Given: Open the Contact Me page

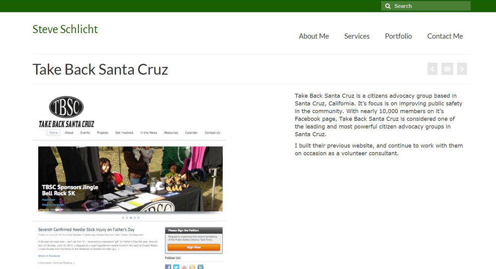Looking at the screenshot, I should point(445,36).
